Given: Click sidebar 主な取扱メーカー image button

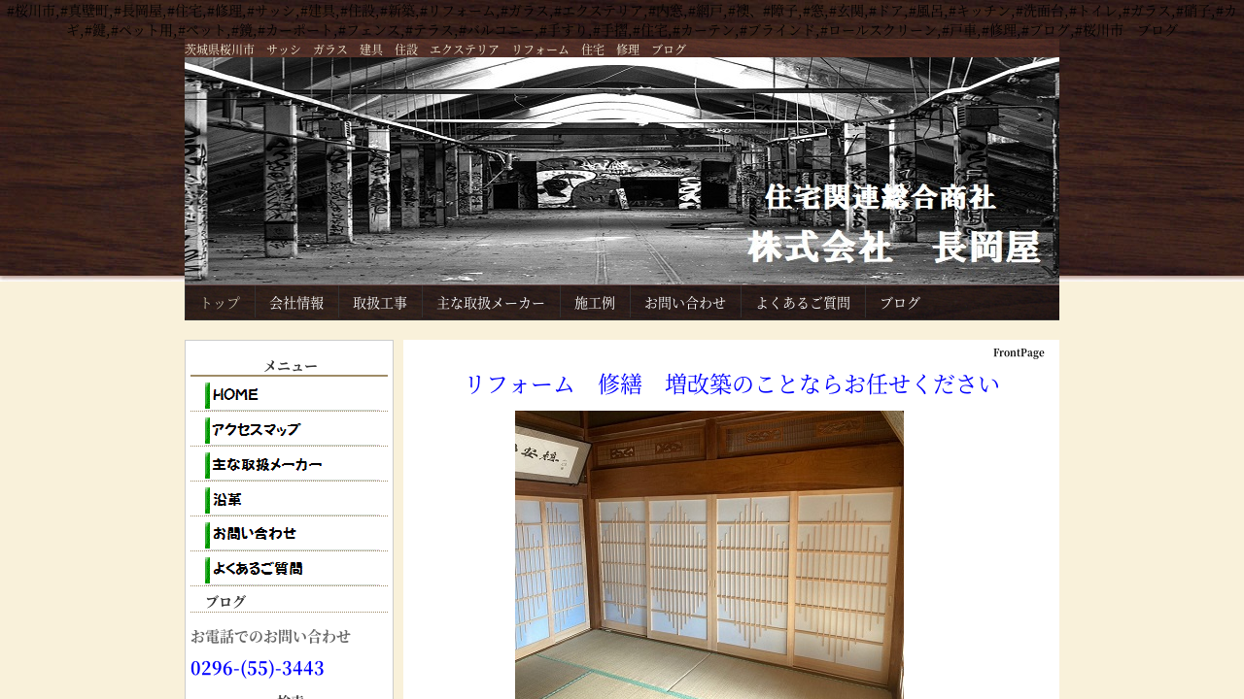Looking at the screenshot, I should pos(266,465).
